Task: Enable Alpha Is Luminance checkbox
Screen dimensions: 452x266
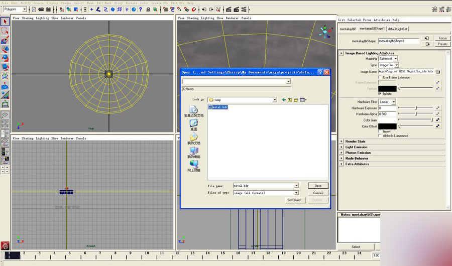Action: 380,136
